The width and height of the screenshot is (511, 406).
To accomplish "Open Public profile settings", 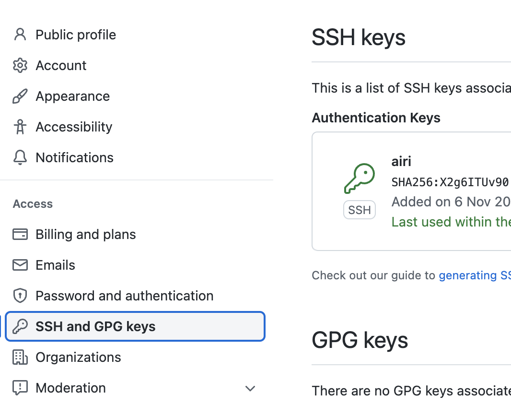I will click(x=76, y=35).
